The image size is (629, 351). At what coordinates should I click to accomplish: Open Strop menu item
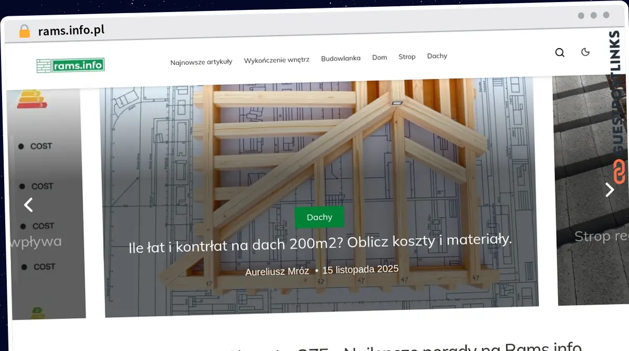[407, 57]
